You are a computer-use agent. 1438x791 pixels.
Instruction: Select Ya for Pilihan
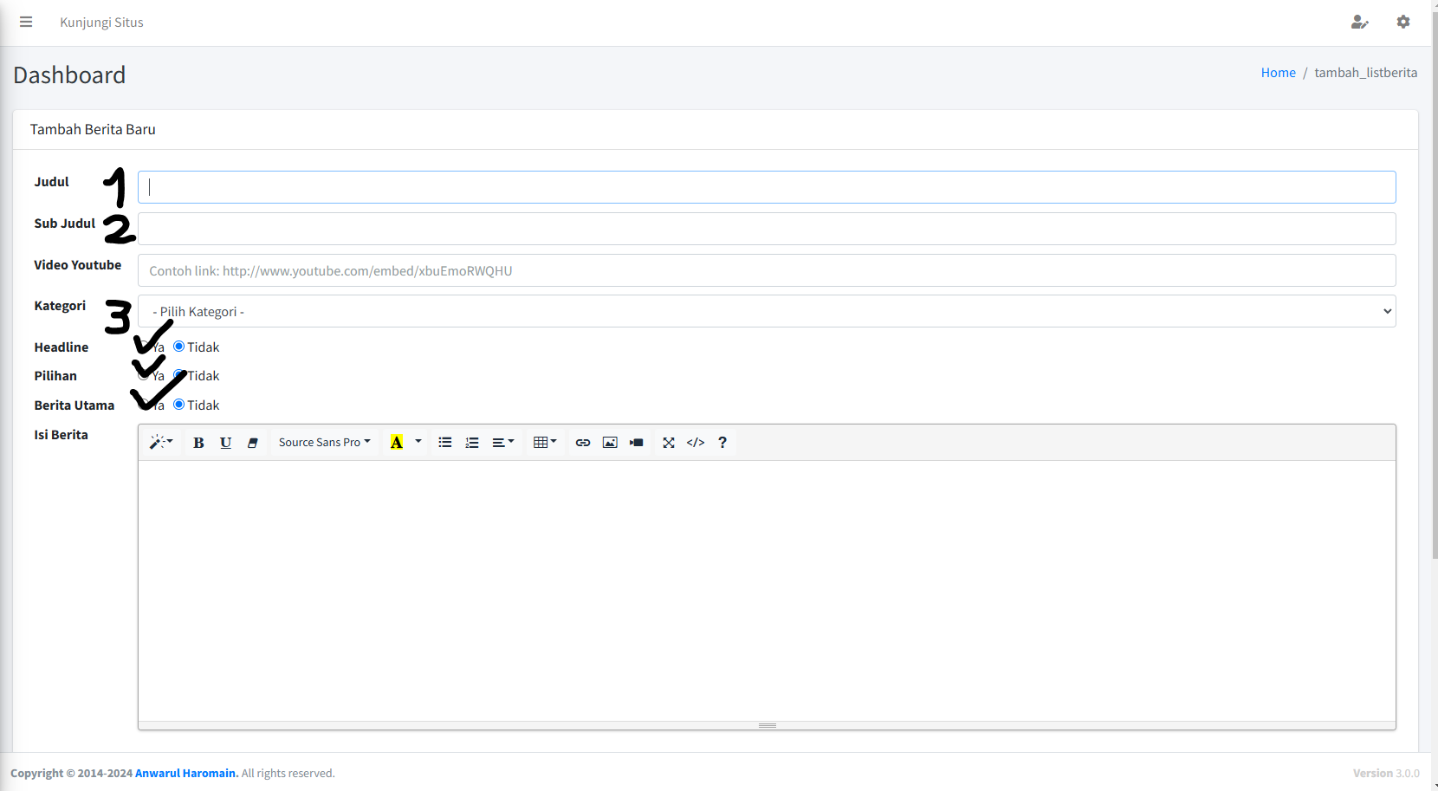click(144, 375)
